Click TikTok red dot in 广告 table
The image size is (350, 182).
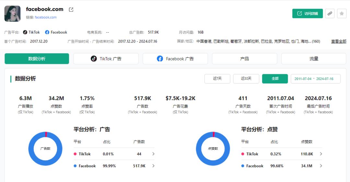[75, 154]
